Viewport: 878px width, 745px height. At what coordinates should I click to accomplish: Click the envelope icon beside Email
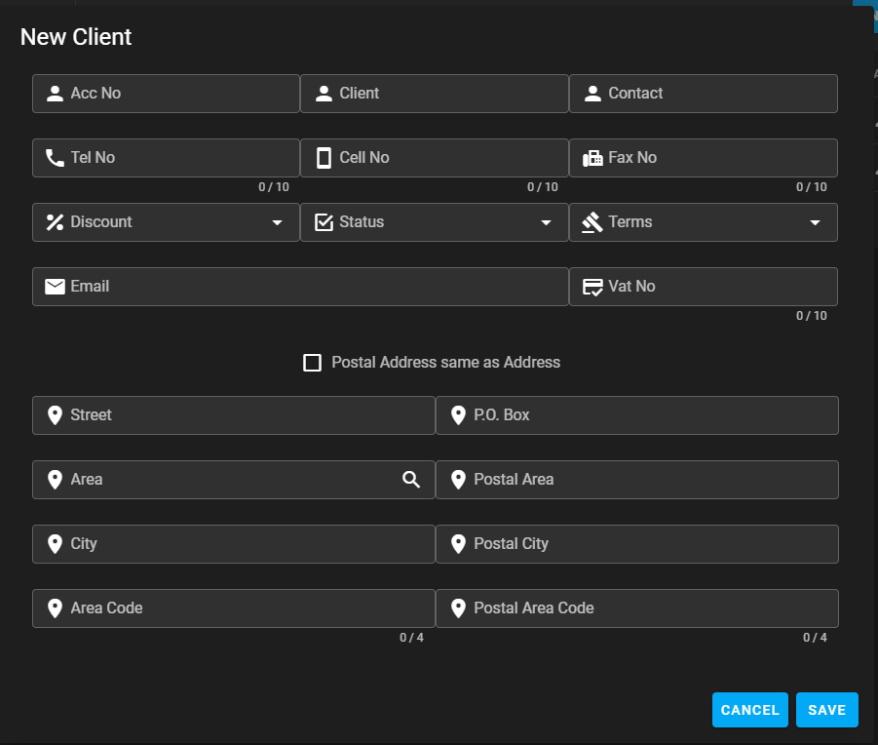point(55,287)
